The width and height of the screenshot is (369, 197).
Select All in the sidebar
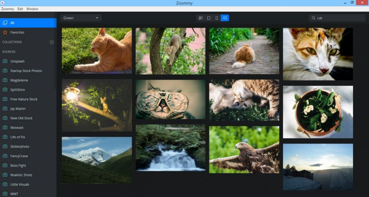coord(28,23)
